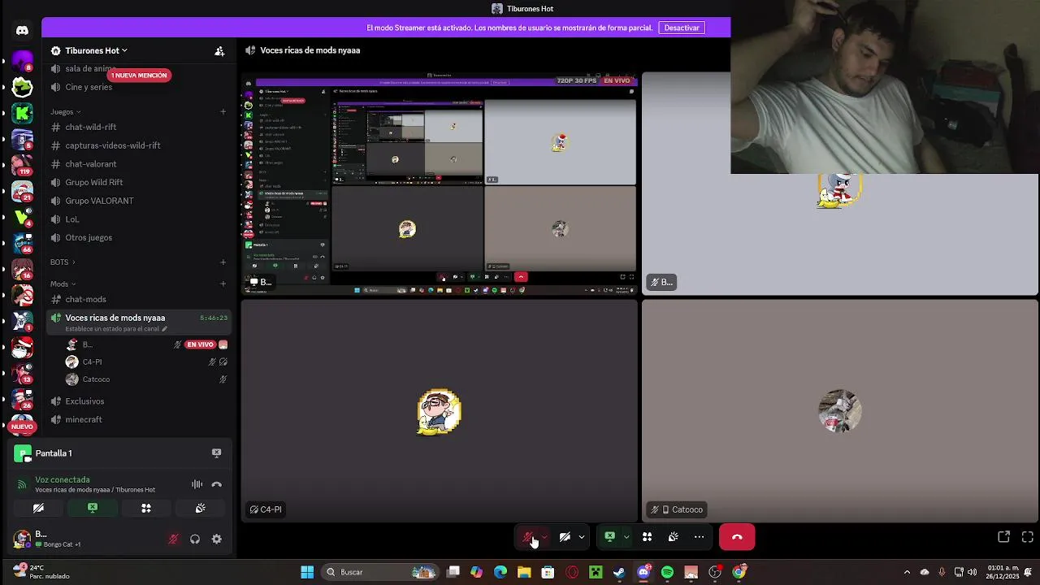Open the server marked with the NUEVO badge

point(22,423)
